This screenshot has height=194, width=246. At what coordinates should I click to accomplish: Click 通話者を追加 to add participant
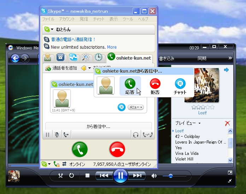pyautogui.click(x=61, y=68)
